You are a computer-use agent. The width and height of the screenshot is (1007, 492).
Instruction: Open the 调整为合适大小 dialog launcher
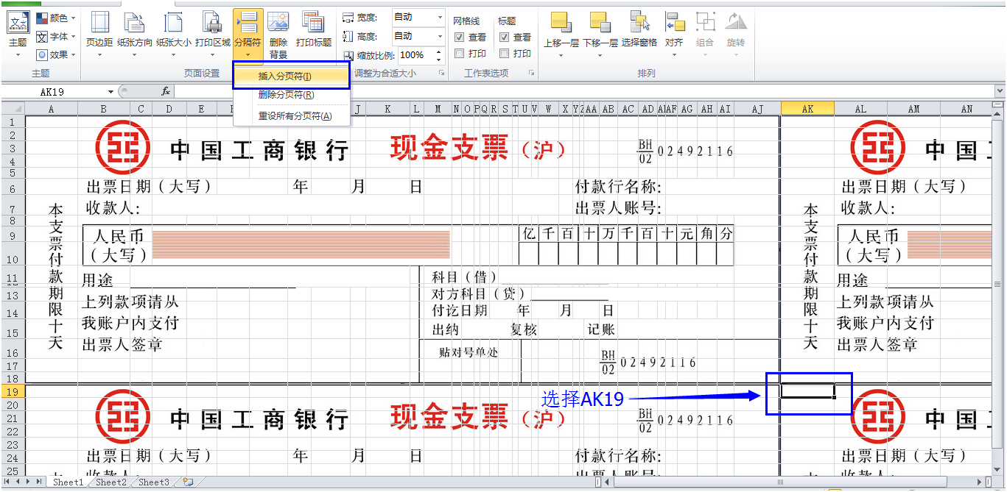(442, 74)
